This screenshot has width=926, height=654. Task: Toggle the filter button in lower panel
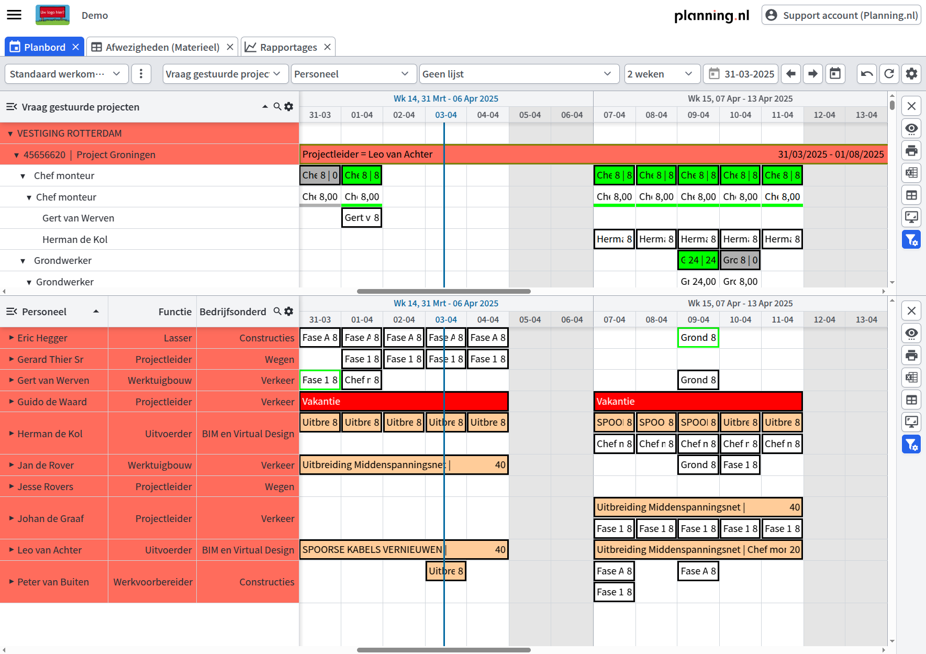911,445
